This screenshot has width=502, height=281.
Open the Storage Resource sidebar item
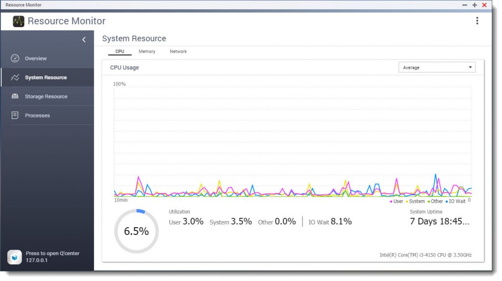coord(46,96)
